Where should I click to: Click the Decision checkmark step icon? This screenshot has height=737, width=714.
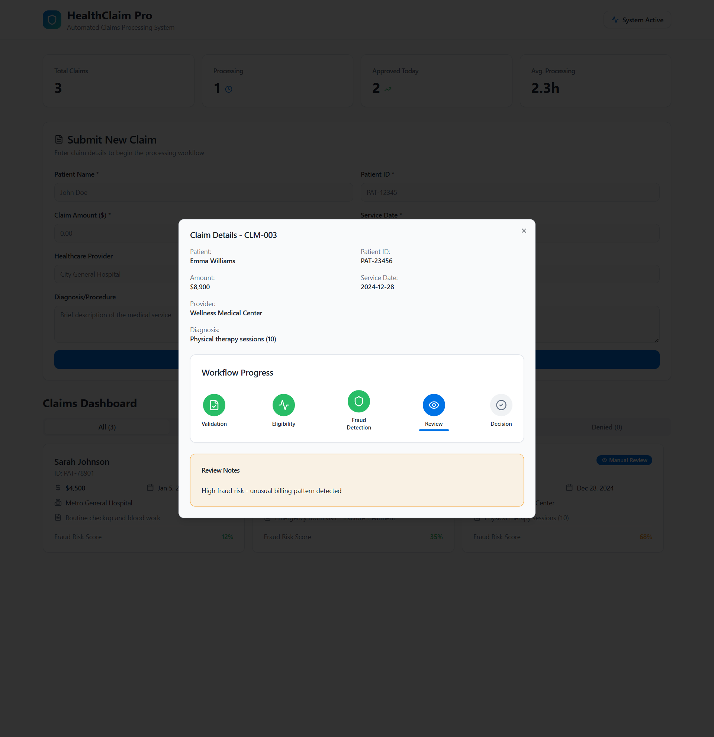coord(501,405)
